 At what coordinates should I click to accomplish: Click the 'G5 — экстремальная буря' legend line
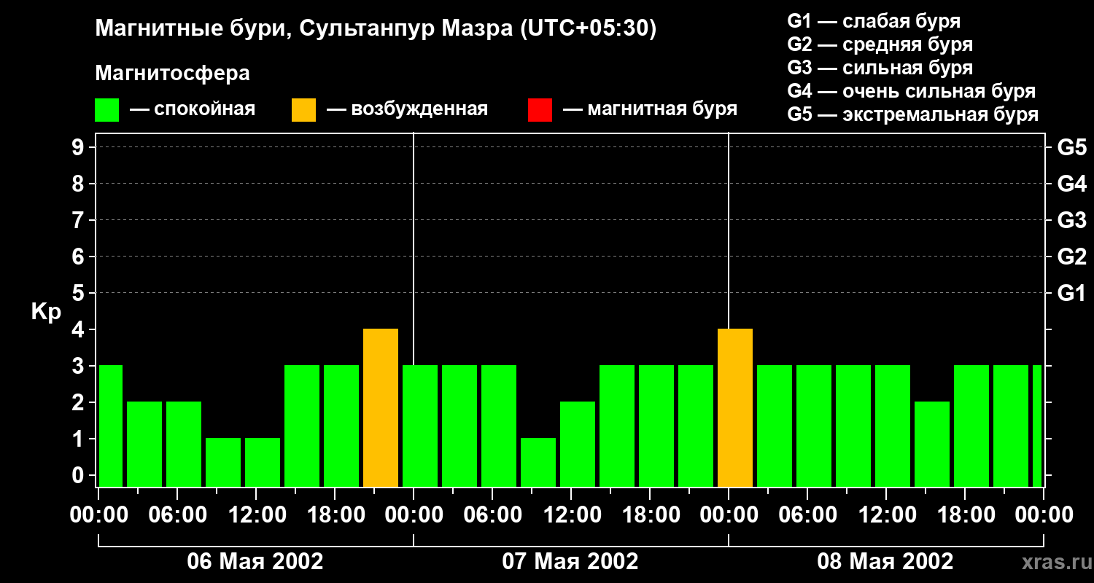(x=913, y=114)
